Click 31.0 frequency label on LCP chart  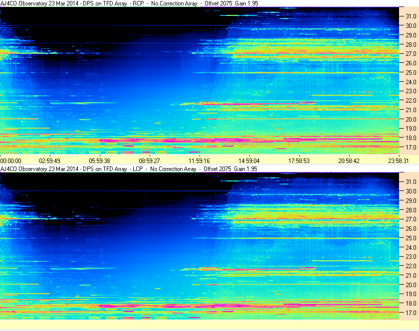(411, 181)
